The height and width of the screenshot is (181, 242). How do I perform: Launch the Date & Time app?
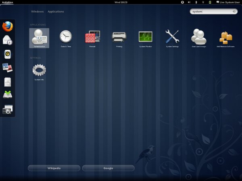[65, 38]
